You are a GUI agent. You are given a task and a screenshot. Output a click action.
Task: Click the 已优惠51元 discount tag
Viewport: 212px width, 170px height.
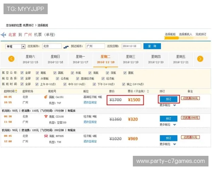(190, 137)
